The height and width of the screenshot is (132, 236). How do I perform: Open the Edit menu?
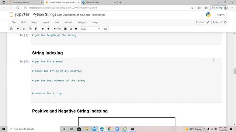[24, 22]
